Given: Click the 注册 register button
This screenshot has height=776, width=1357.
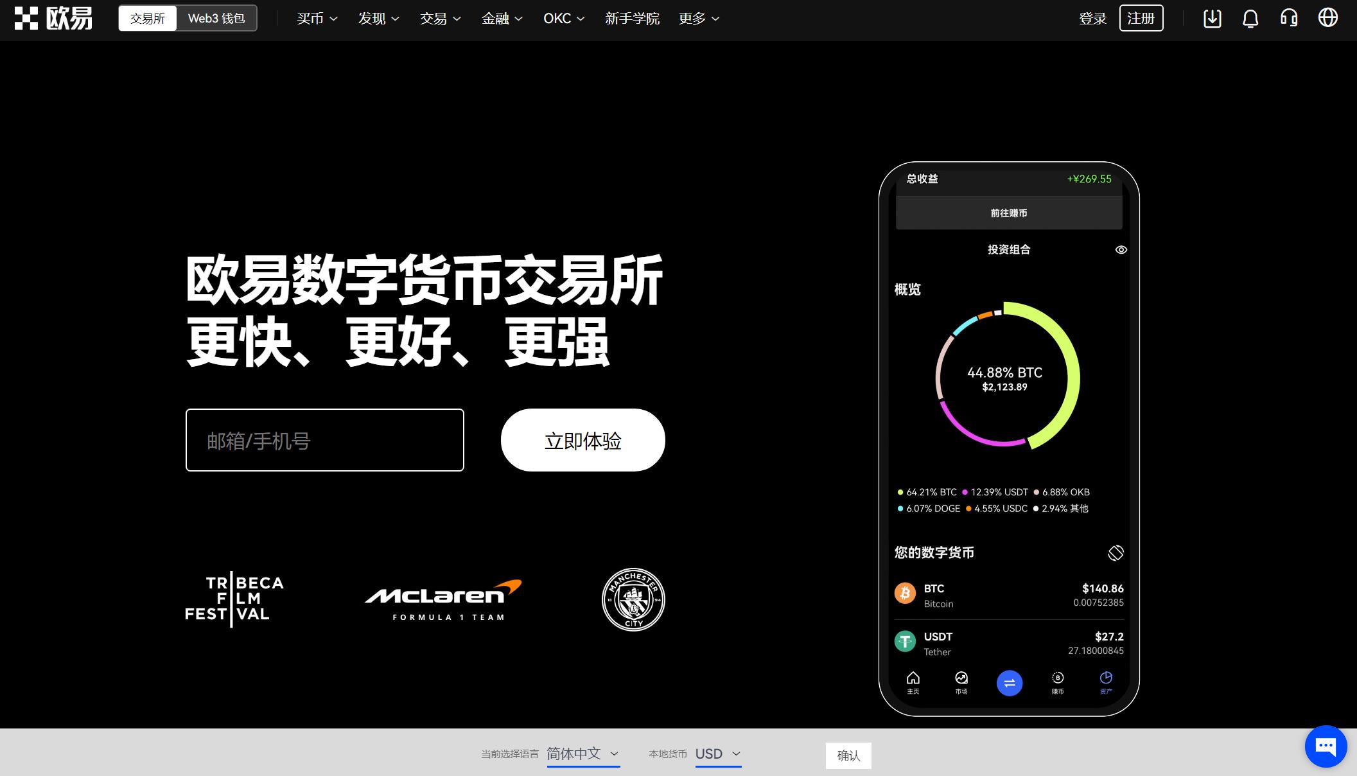Looking at the screenshot, I should [1142, 18].
